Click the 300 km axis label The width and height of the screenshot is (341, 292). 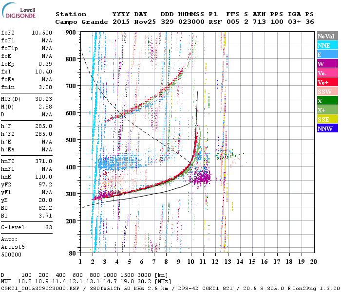pyautogui.click(x=71, y=194)
